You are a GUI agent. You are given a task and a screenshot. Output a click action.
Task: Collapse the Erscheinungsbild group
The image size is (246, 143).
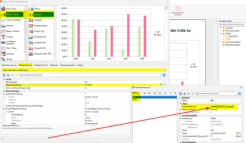click(x=180, y=116)
